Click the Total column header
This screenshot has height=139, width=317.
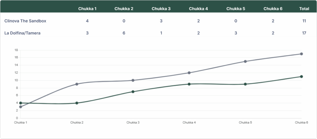click(x=304, y=9)
